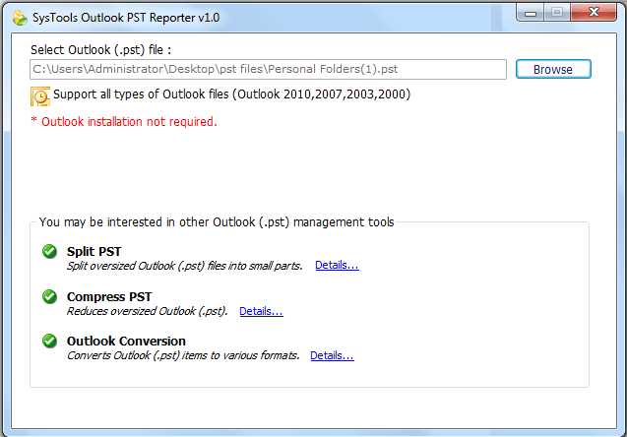Minimize the PST Reporter window
627x437 pixels.
point(530,13)
